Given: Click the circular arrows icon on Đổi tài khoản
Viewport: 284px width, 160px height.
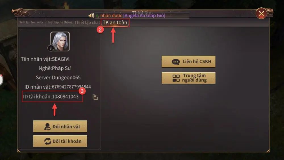Looking at the screenshot, I should pyautogui.click(x=48, y=141).
